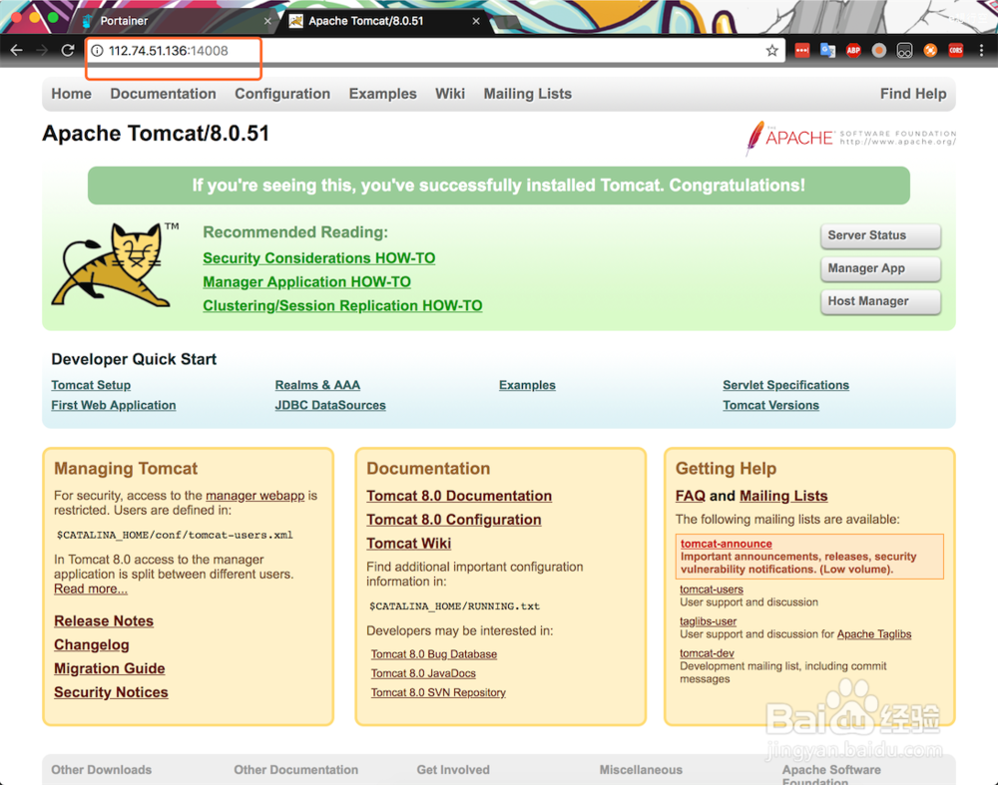Click the Server Status button
This screenshot has height=785, width=998.
(x=880, y=235)
